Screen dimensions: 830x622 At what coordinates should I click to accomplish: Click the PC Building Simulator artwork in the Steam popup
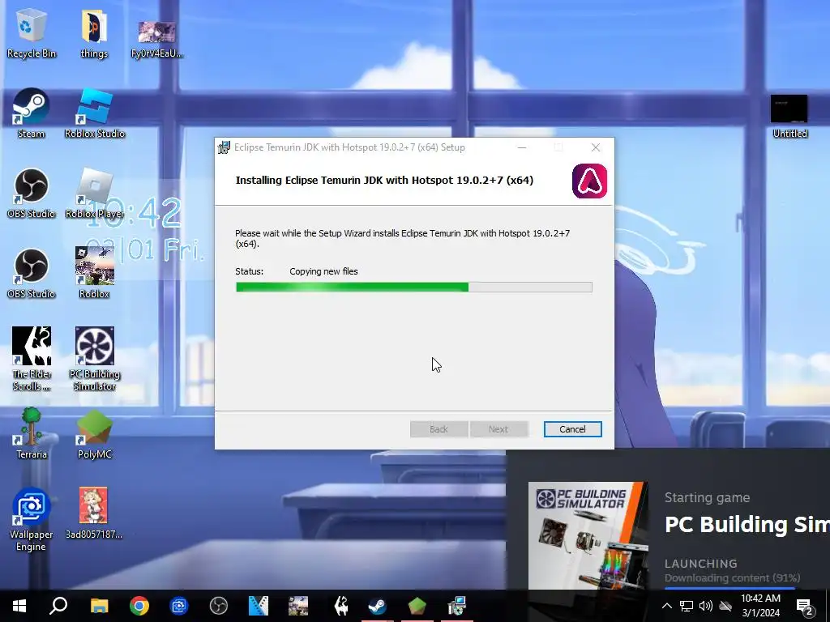[x=588, y=535]
